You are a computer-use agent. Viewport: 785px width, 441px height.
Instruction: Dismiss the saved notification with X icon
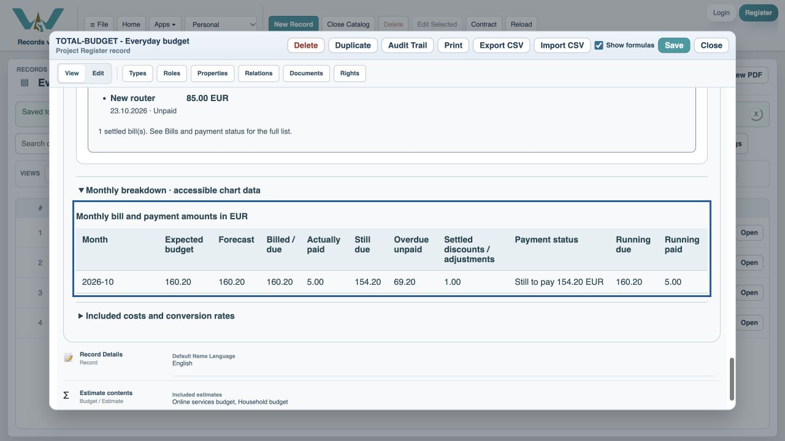756,115
